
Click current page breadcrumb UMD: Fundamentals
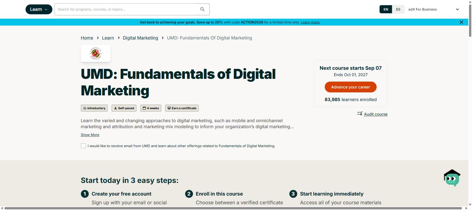210,38
